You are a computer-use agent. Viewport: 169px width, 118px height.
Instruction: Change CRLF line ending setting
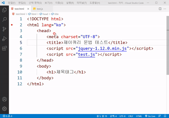131,116
